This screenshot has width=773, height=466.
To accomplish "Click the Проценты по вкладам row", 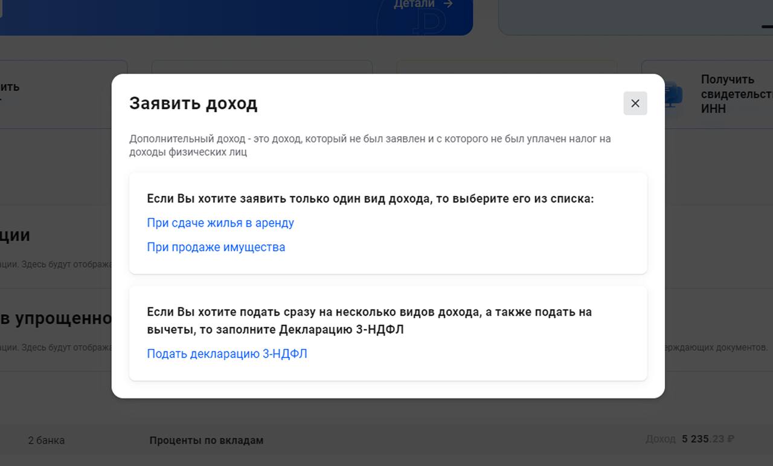I will [x=207, y=440].
